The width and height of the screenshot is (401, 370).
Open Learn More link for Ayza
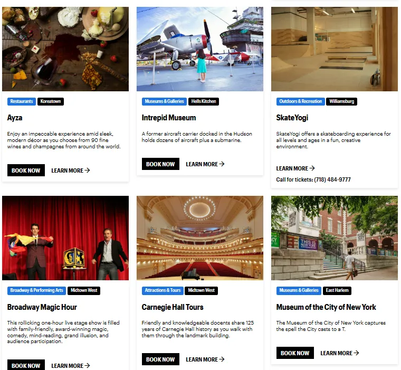click(71, 170)
